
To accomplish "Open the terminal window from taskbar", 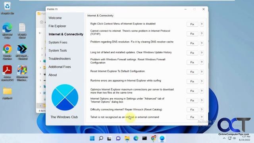I will (144, 138).
